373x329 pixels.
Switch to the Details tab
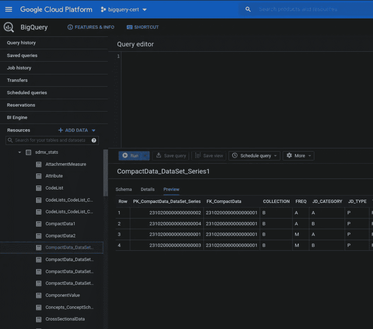[148, 189]
